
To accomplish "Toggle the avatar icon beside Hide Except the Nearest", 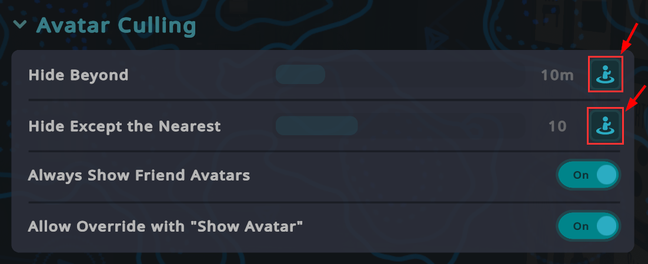I will click(605, 126).
